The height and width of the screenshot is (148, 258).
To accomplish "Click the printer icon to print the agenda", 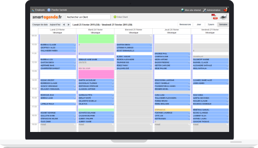I will [x=223, y=17].
